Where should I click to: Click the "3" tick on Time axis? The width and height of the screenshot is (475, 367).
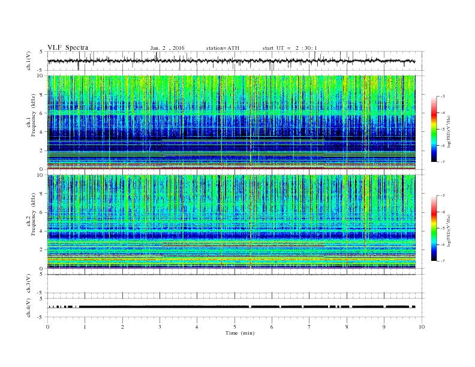[x=160, y=327]
